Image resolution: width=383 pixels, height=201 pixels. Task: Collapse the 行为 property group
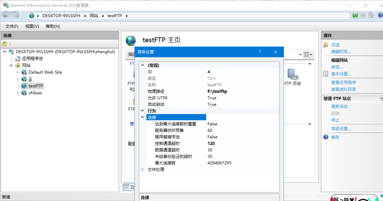[142, 111]
